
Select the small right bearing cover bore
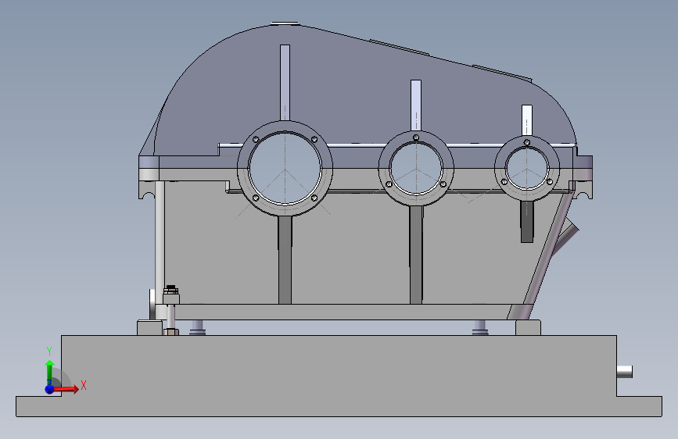click(x=526, y=168)
